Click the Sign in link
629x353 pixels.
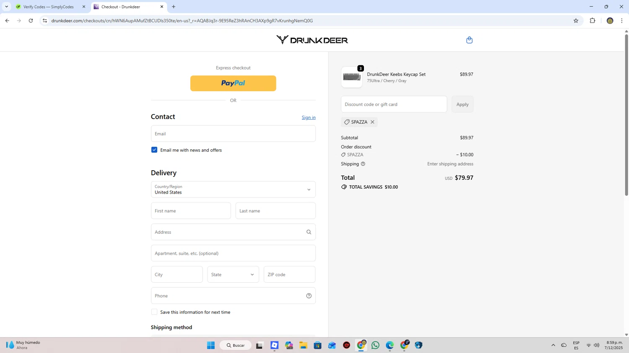coord(309,118)
